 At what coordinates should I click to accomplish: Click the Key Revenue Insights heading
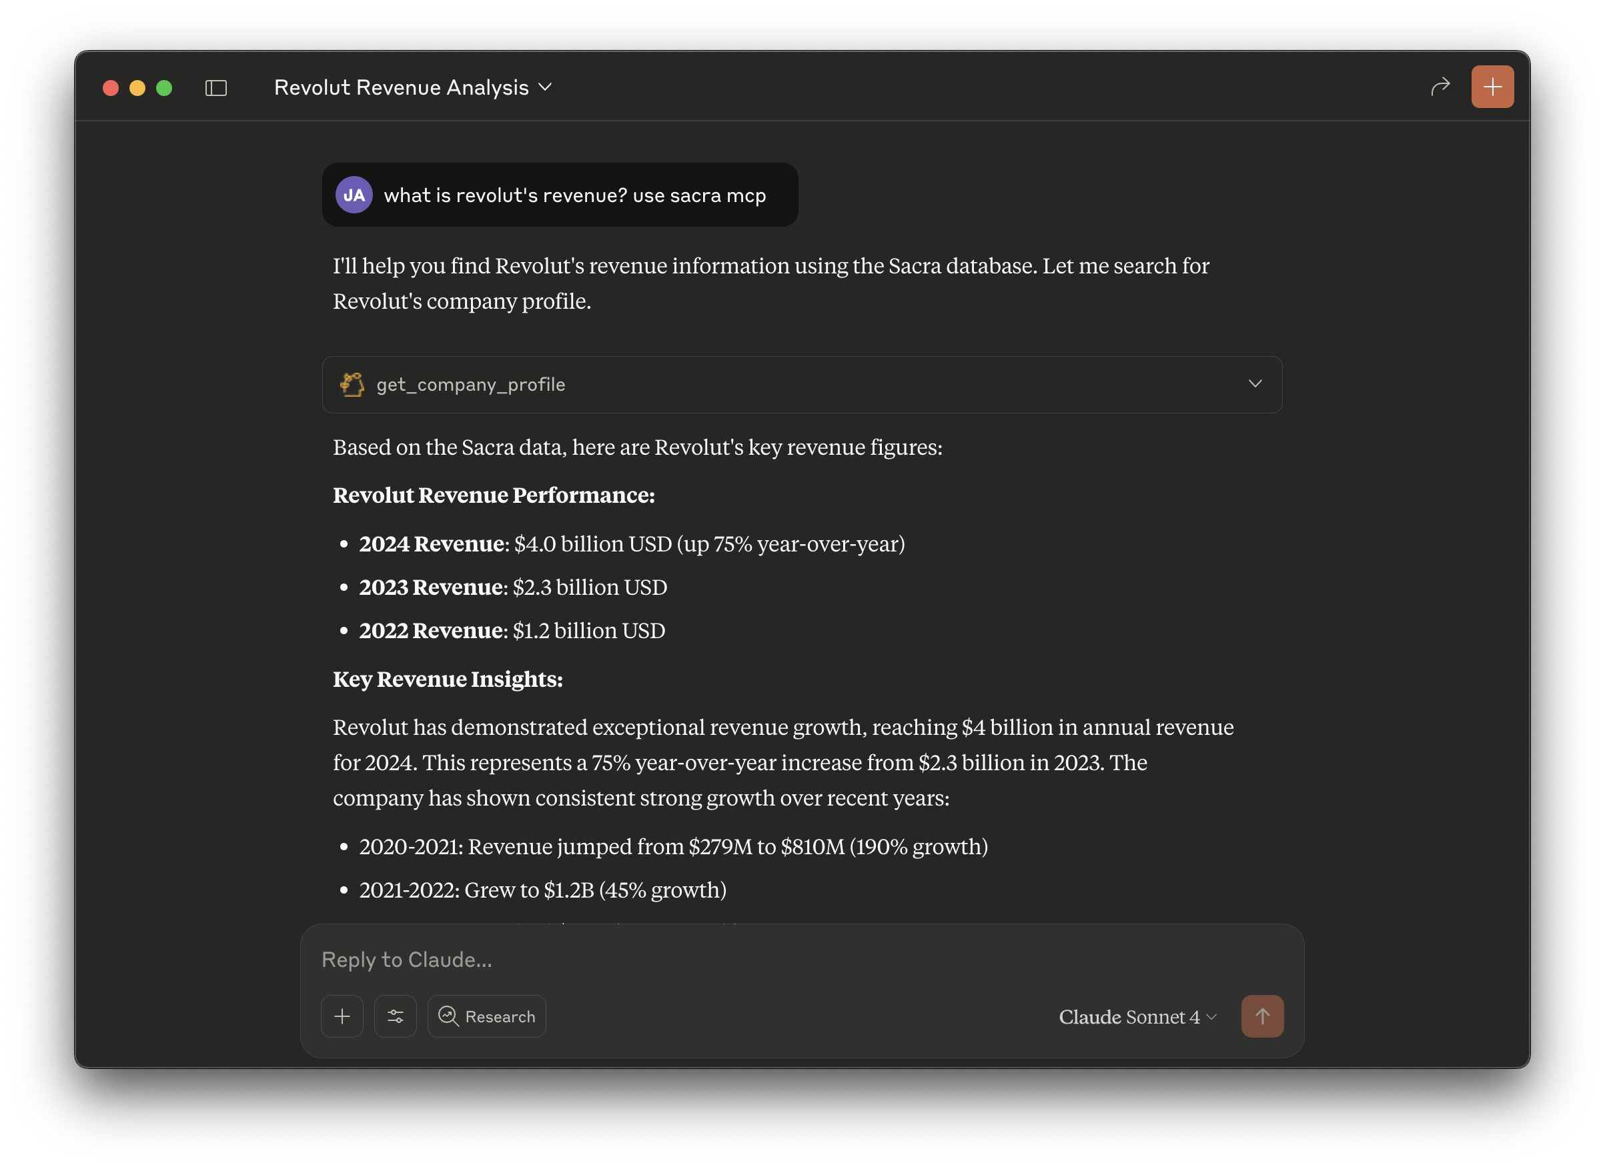point(448,679)
